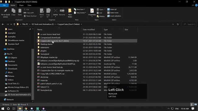198x111 pixels.
Task: Click Copy path in Clipboard group
Action: 29,13
